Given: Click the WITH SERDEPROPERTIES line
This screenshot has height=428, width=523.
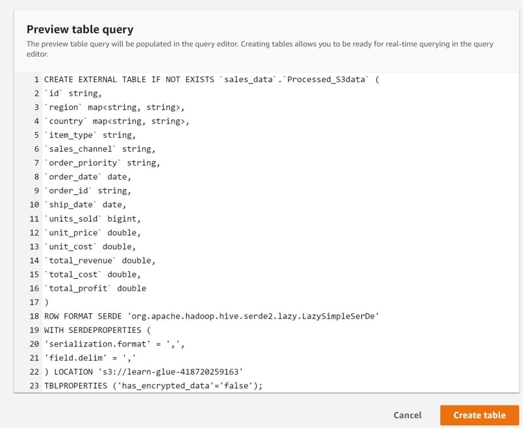Looking at the screenshot, I should (x=97, y=331).
